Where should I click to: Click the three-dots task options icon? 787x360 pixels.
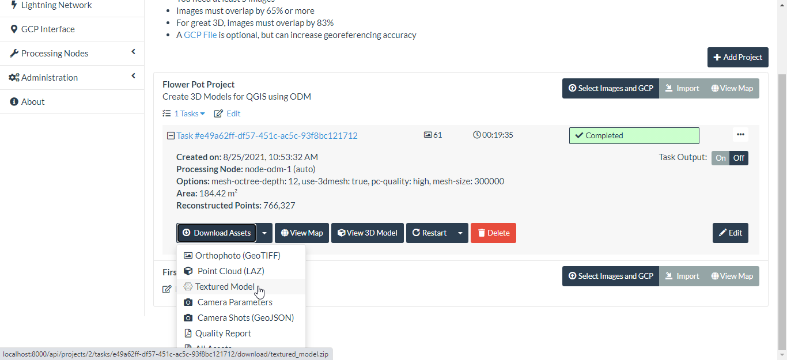[740, 135]
